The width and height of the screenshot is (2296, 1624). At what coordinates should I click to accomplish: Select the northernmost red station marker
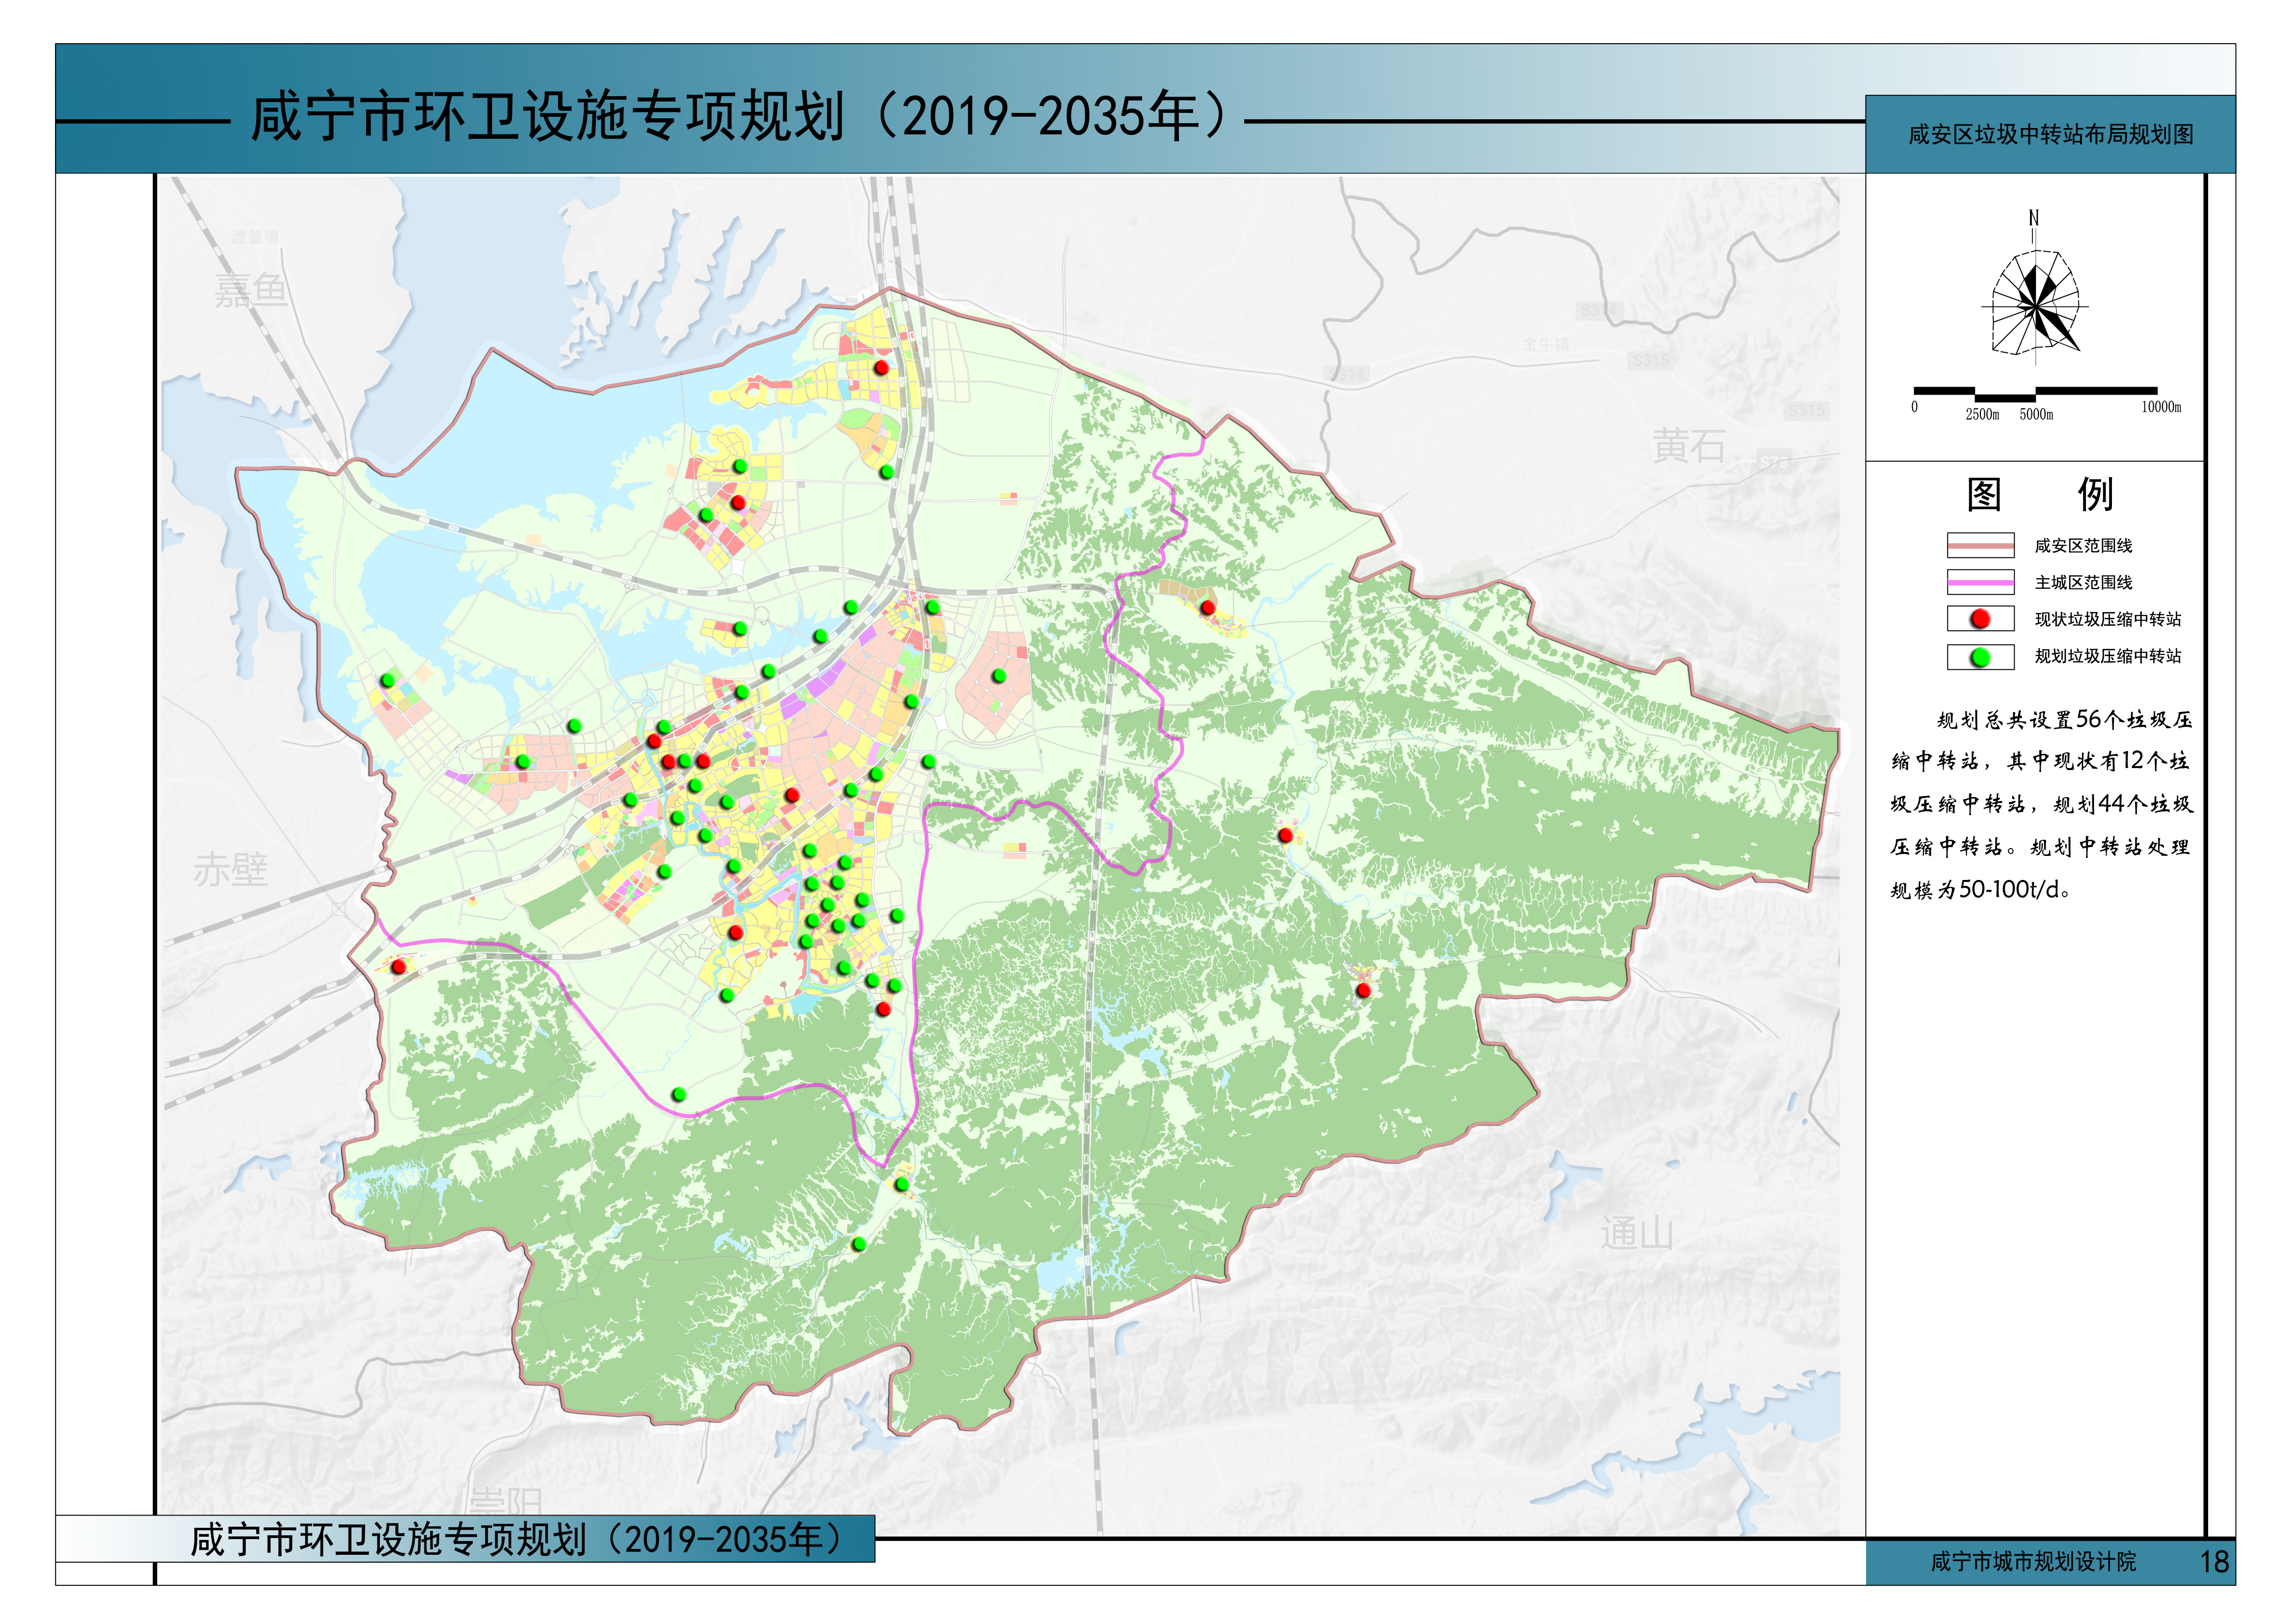pos(881,368)
